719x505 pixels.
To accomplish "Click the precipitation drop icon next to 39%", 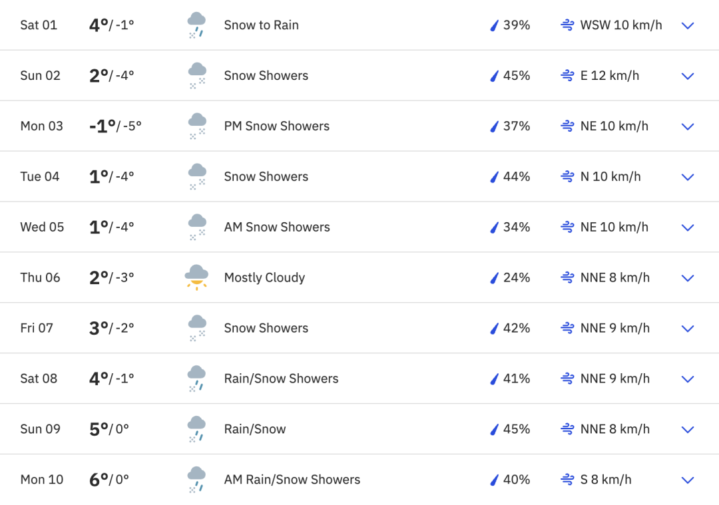I will coord(494,25).
